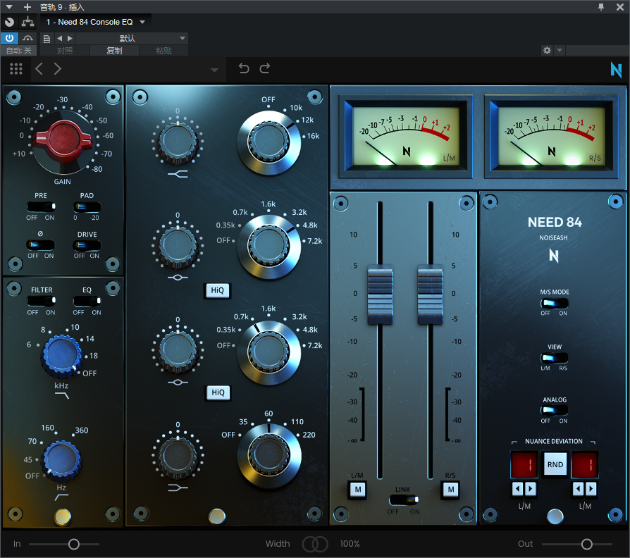630x558 pixels.
Task: Click the blue high-pass Hz filter knob
Action: pyautogui.click(x=61, y=460)
